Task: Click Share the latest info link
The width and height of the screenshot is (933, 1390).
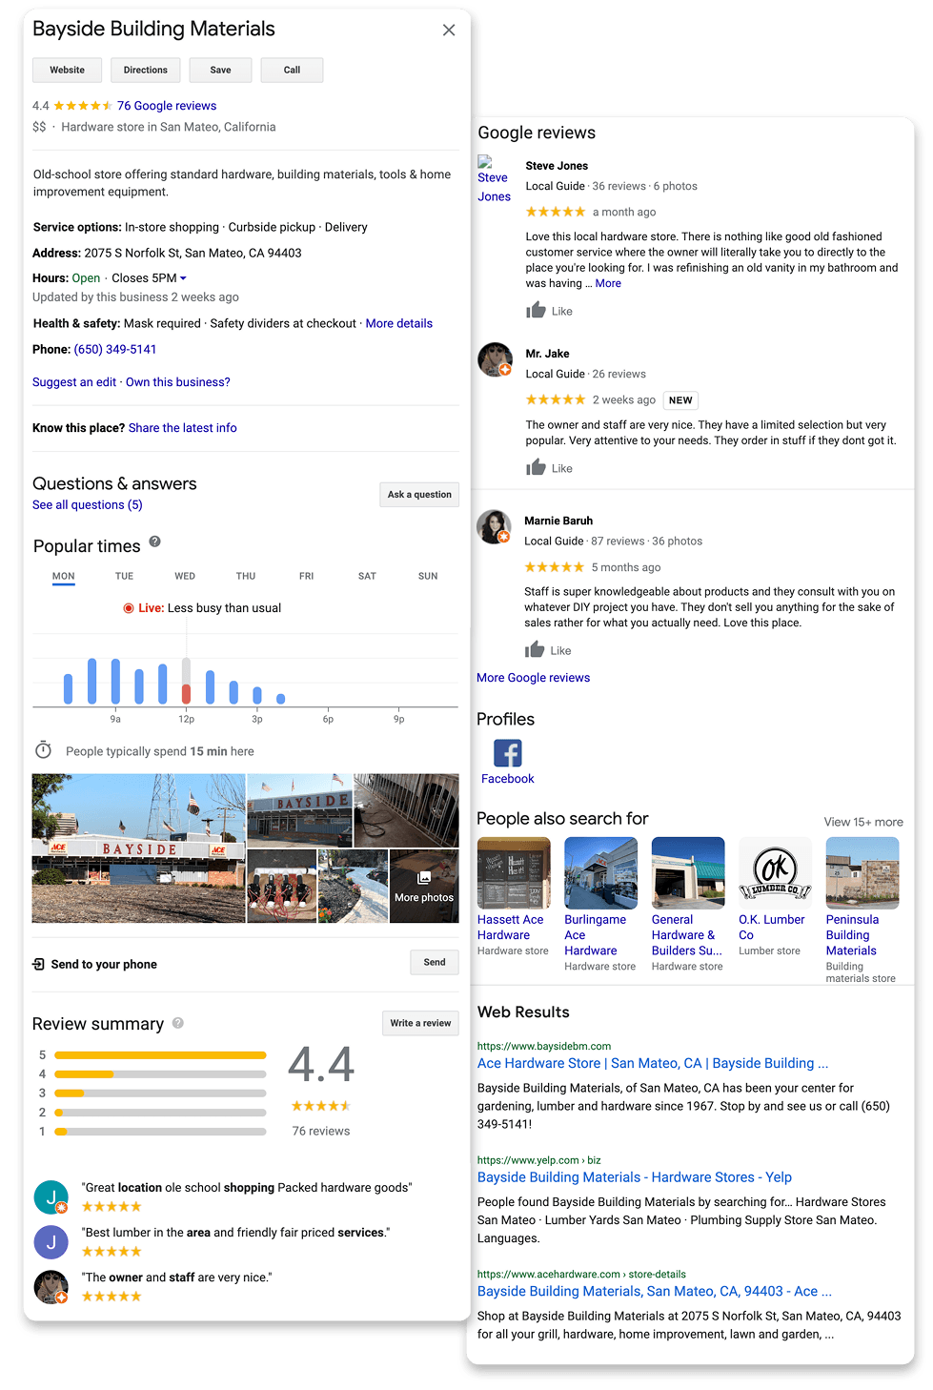Action: (183, 428)
